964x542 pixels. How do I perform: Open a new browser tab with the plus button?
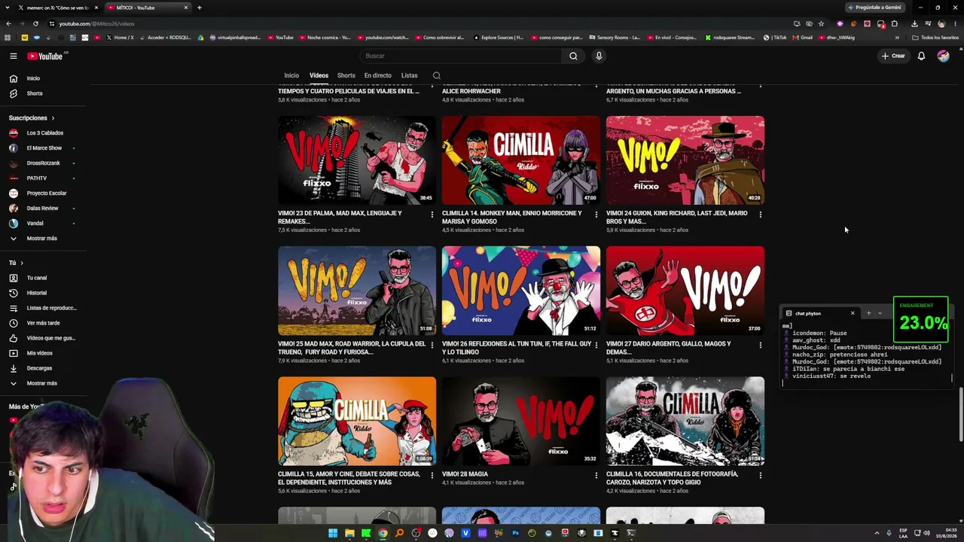(200, 8)
